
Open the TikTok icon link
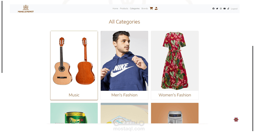pos(228,9)
